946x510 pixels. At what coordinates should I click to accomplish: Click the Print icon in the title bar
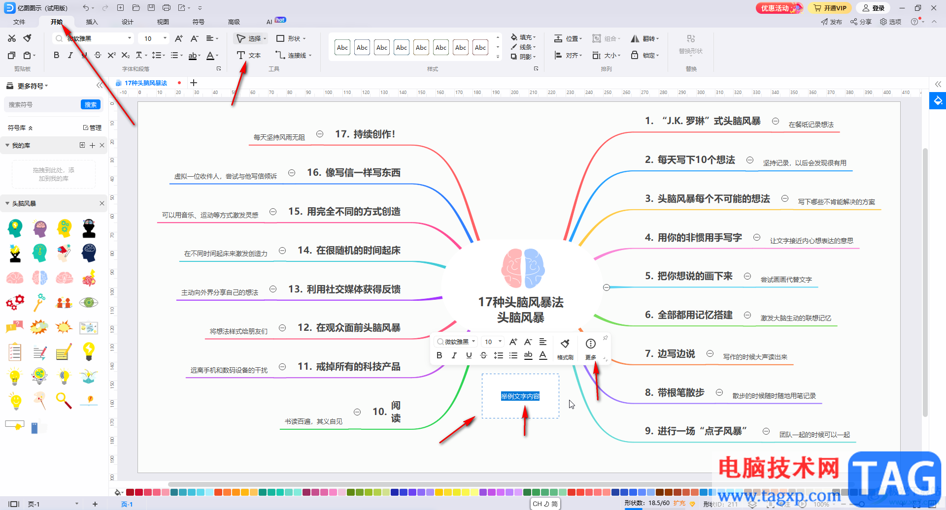pos(167,8)
